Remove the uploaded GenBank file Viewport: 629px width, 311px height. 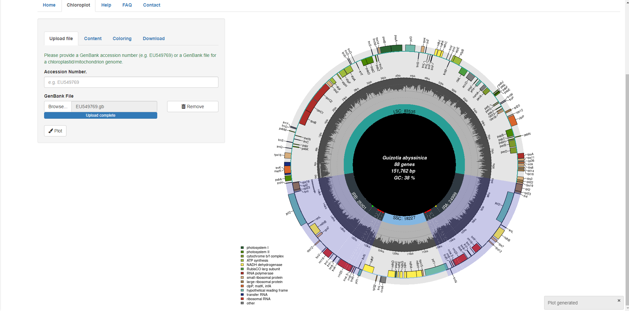[192, 107]
